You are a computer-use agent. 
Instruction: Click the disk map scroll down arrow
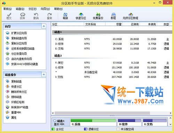tap(170, 124)
